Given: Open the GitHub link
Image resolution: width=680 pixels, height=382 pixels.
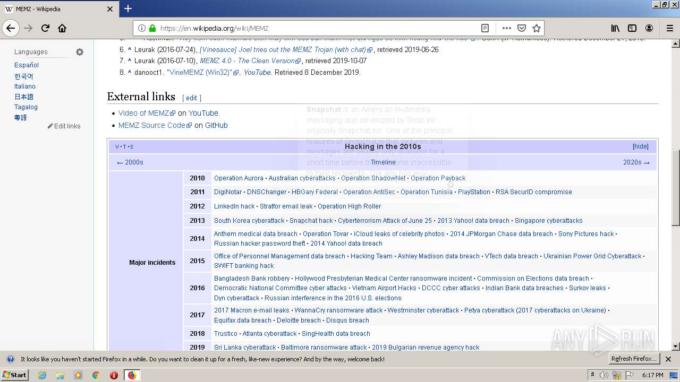Looking at the screenshot, I should (x=216, y=125).
